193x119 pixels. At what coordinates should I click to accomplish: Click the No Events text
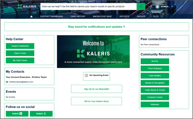tap(11, 97)
